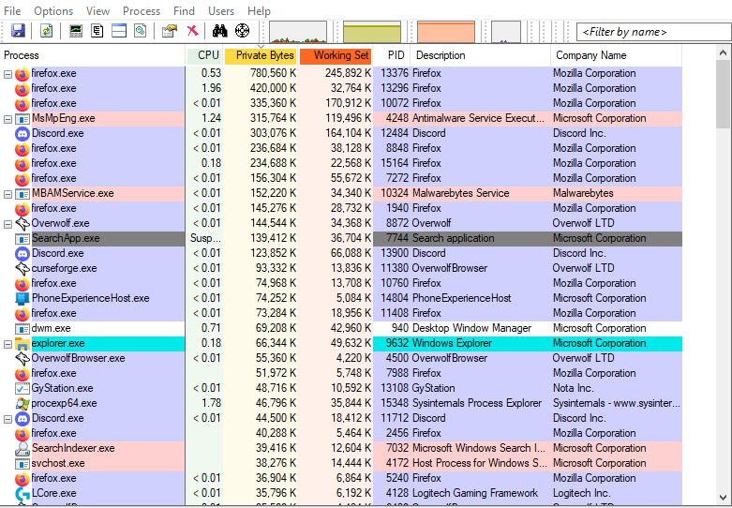
Task: Open the Find menu
Action: [184, 10]
